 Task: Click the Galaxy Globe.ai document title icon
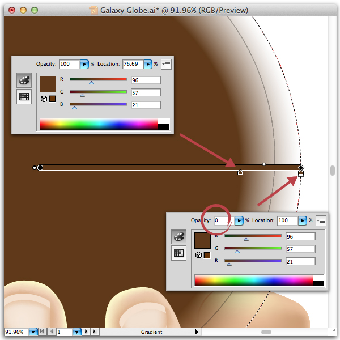[93, 10]
